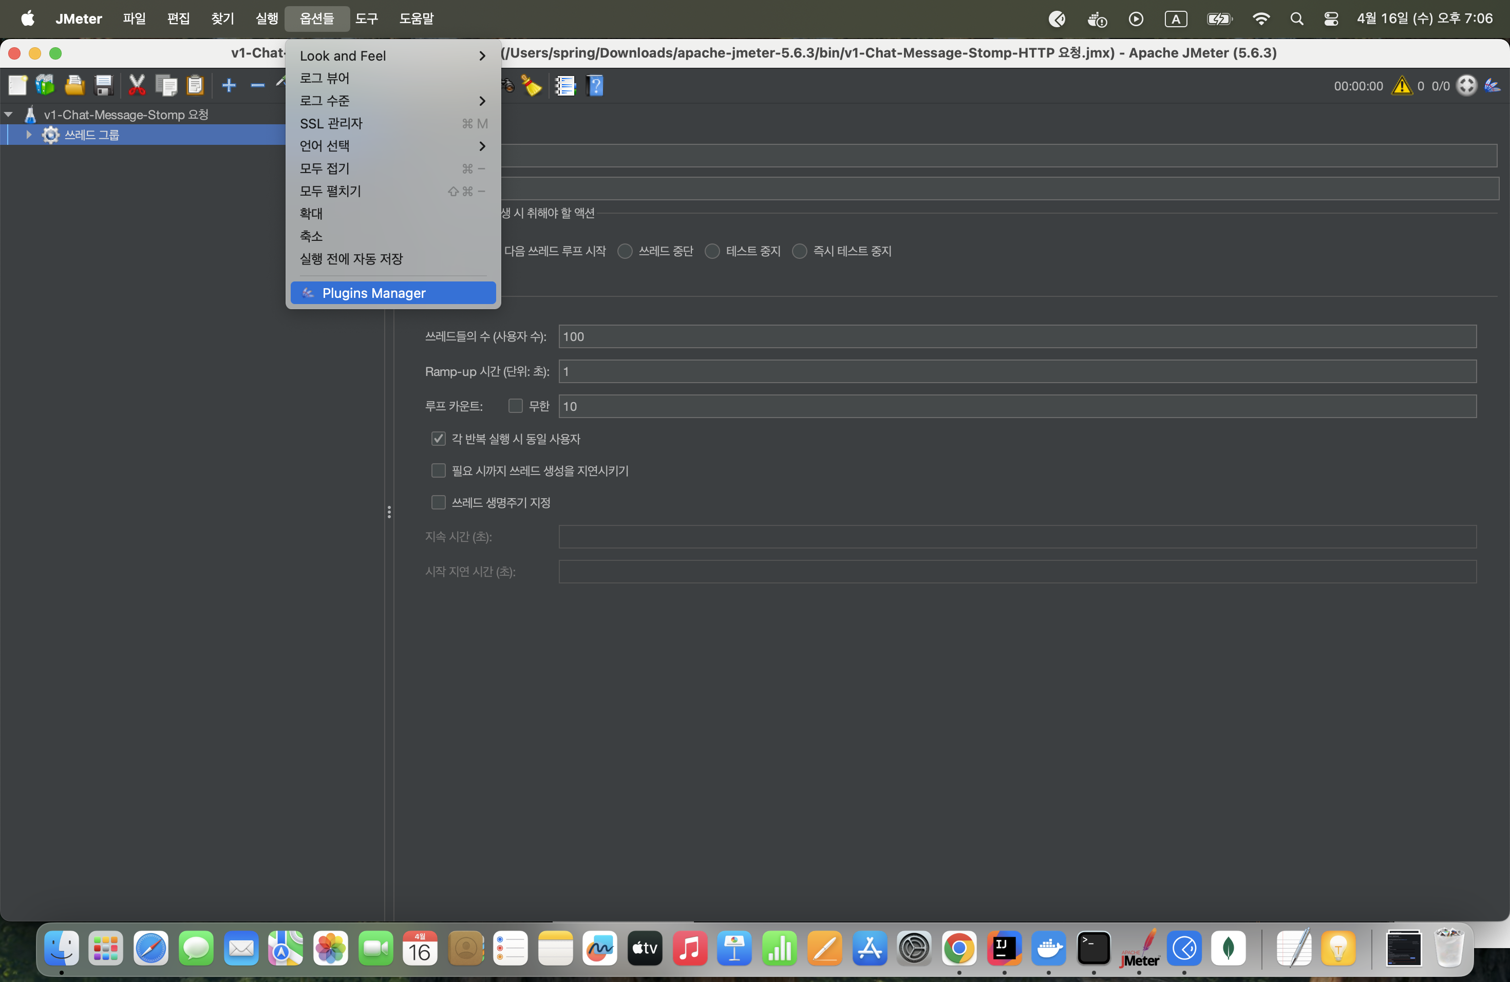The image size is (1510, 982).
Task: Expand 언어 선택 submenu
Action: [x=393, y=146]
